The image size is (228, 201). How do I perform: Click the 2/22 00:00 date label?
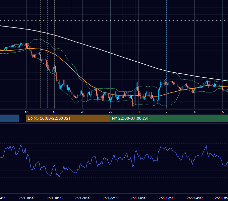coord(138,198)
